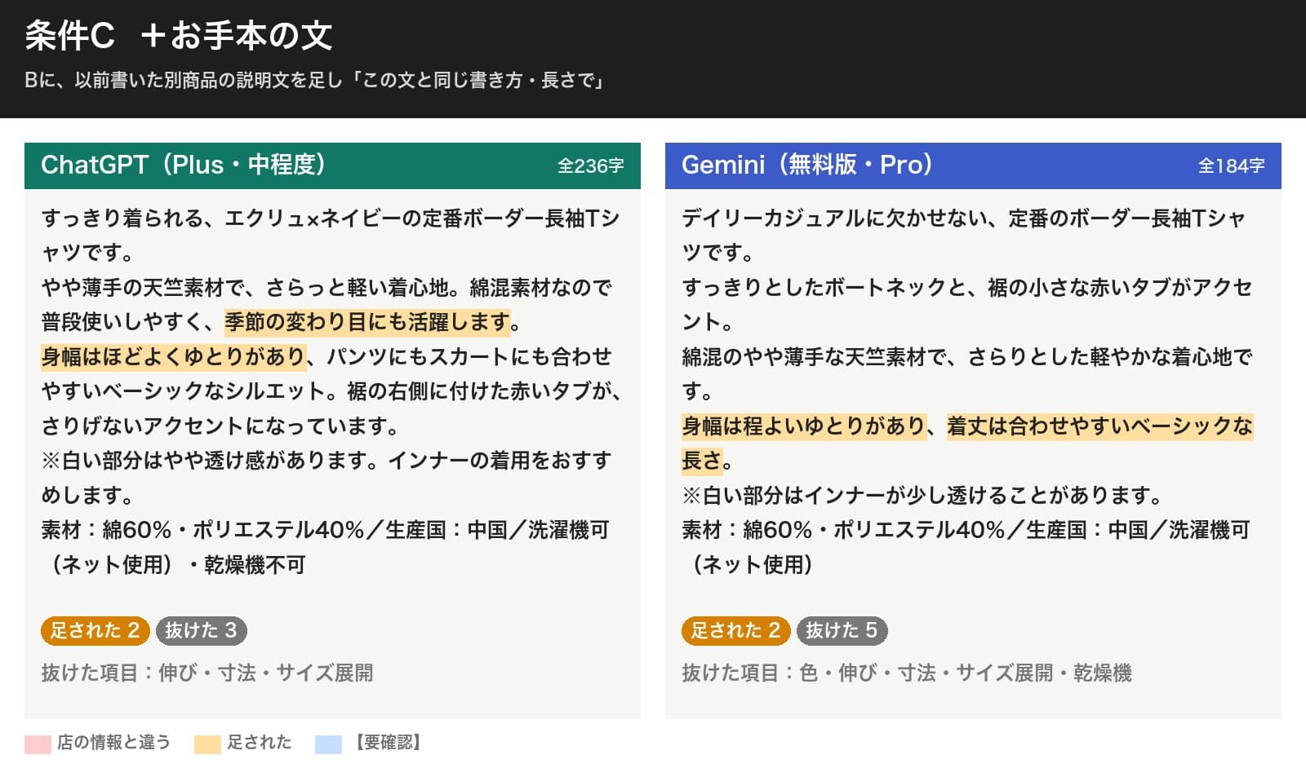Viewport: 1306px width, 768px height.
Task: Click the 足された 2 badge in ChatGPT card
Action: [95, 630]
